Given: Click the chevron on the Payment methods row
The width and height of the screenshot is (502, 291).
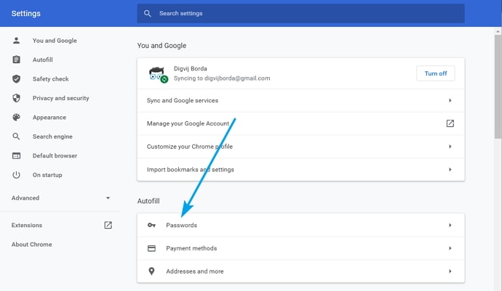Looking at the screenshot, I should pos(450,248).
